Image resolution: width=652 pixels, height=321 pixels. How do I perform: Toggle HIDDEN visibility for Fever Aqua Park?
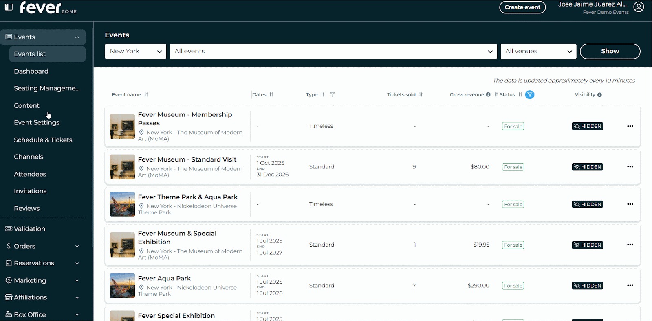(587, 286)
